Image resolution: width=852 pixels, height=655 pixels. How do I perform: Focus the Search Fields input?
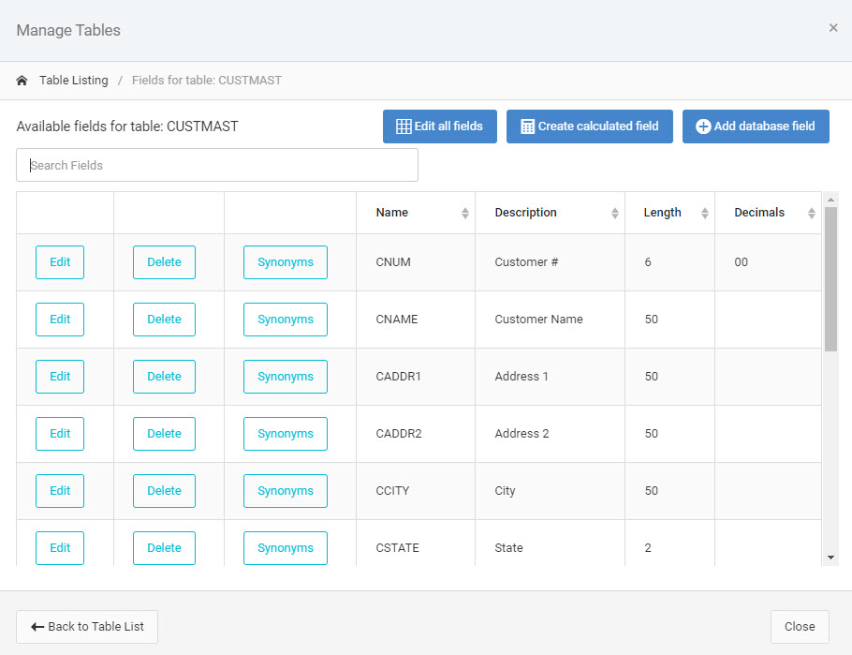pos(217,165)
